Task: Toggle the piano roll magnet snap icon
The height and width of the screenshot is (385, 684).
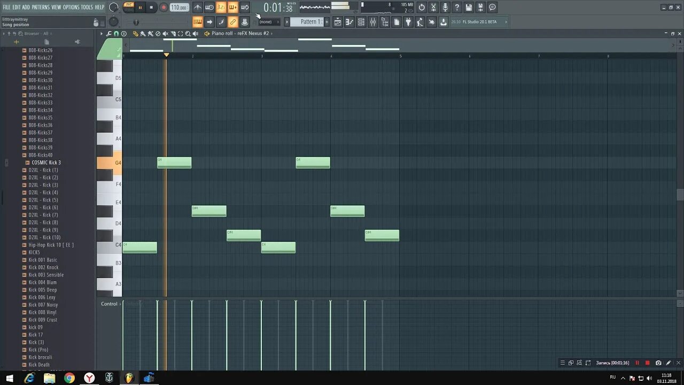Action: [116, 33]
